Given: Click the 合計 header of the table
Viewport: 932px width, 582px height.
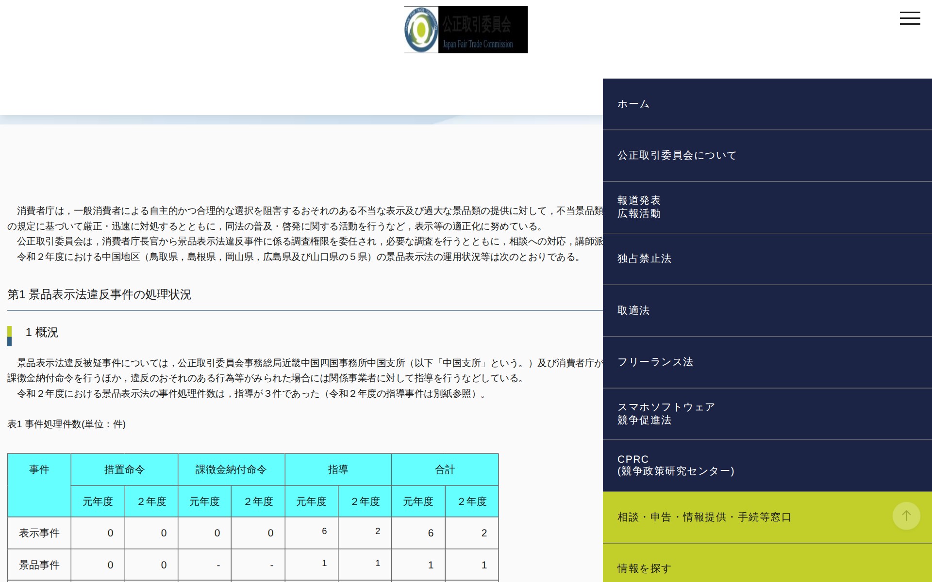Looking at the screenshot, I should click(445, 469).
